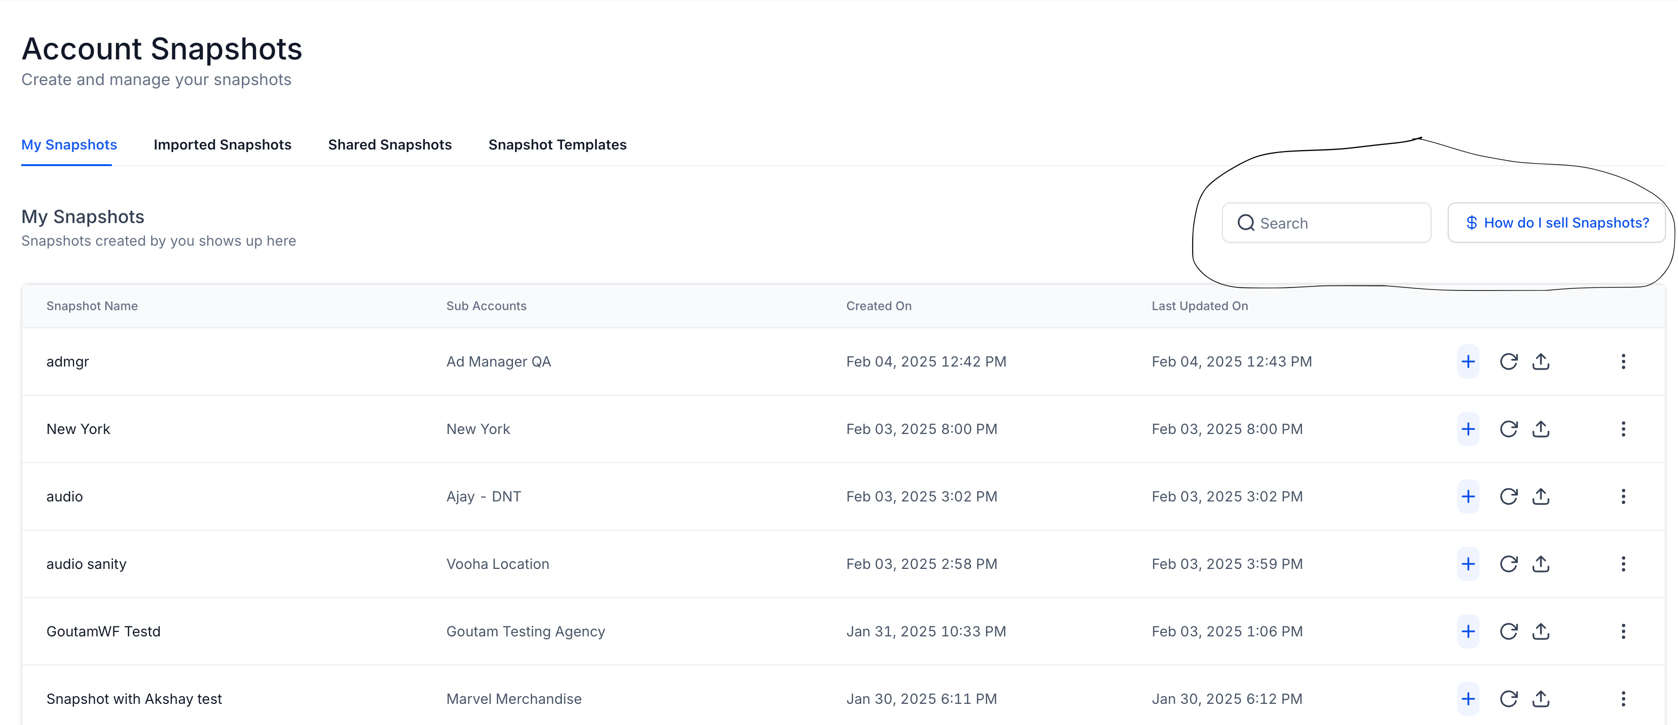The height and width of the screenshot is (725, 1678).
Task: Click the Snapshot Name column header
Action: click(92, 306)
